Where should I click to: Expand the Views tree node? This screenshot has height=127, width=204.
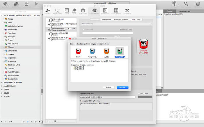[x=4, y=22]
